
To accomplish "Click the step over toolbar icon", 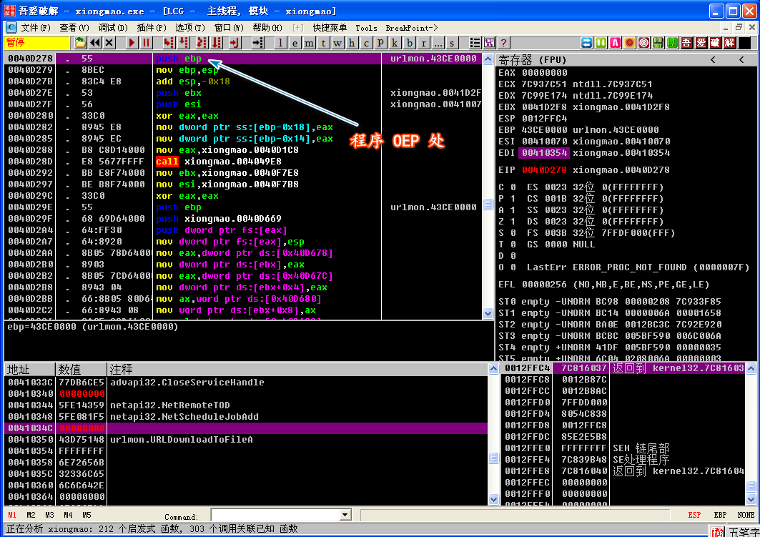I will [184, 43].
